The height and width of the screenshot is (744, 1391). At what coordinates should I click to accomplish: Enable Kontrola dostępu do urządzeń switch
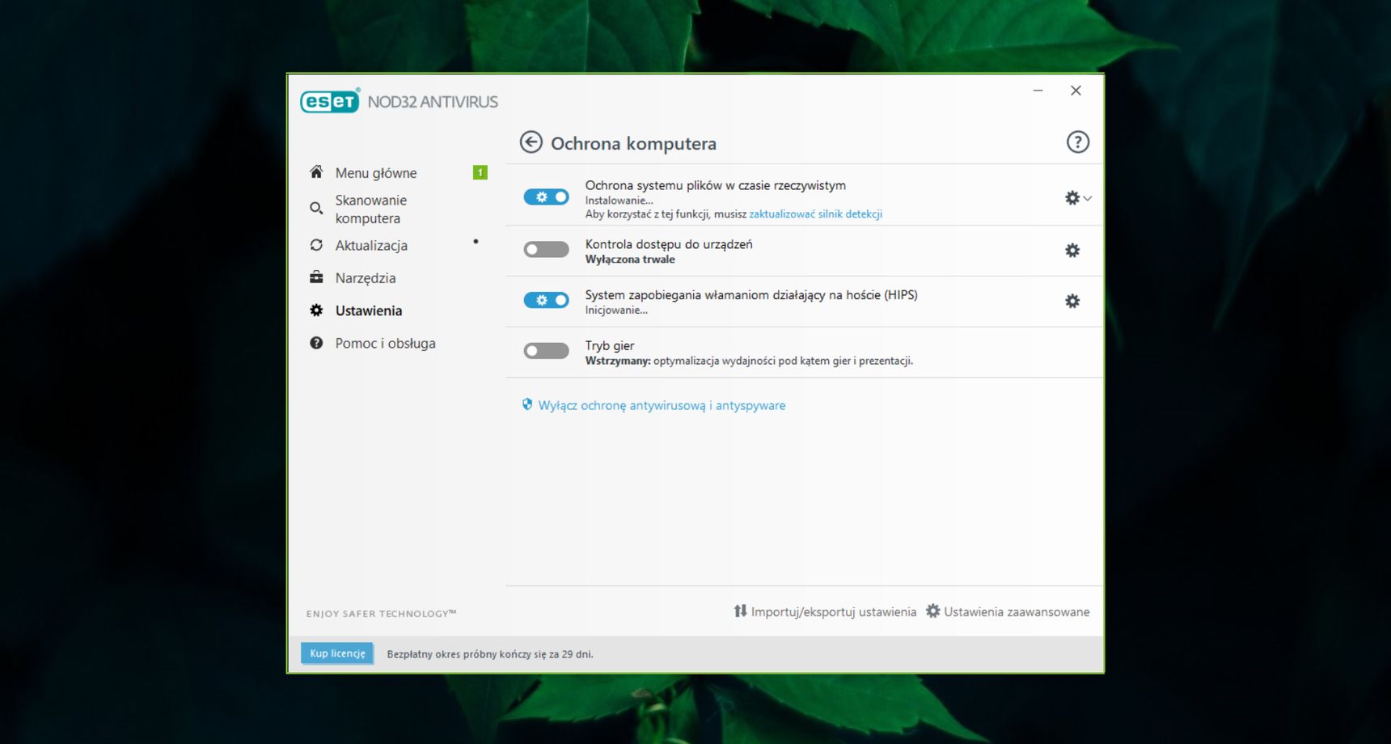point(546,250)
